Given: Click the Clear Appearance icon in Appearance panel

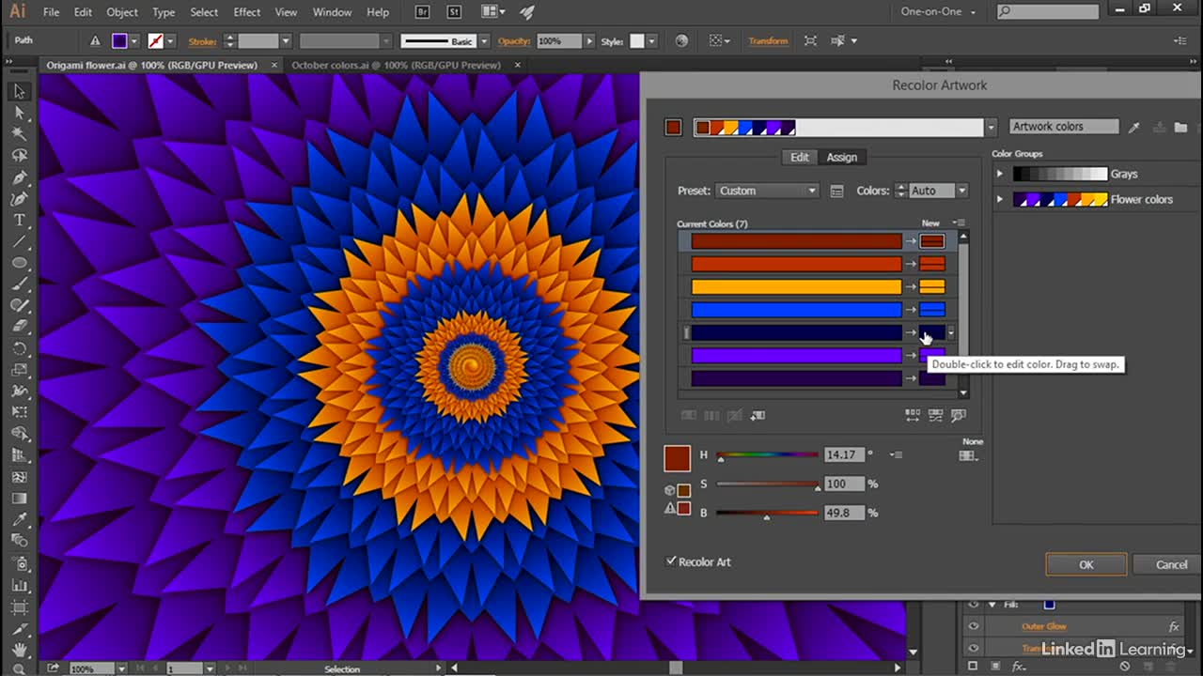Looking at the screenshot, I should coord(1123,667).
